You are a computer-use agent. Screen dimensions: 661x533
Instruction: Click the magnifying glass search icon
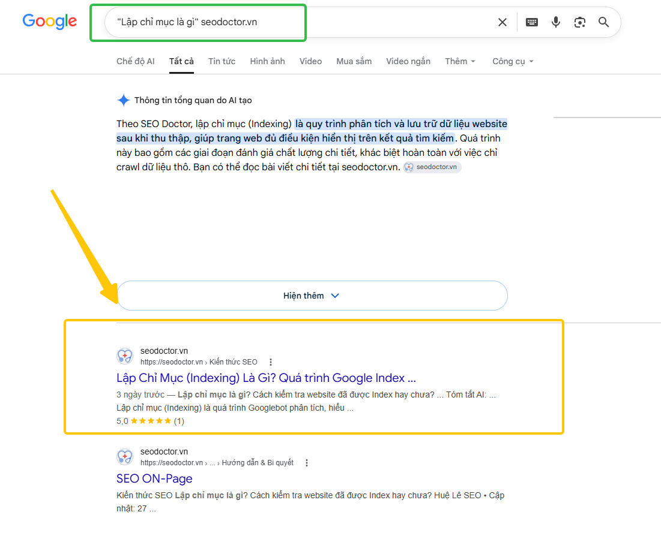604,22
